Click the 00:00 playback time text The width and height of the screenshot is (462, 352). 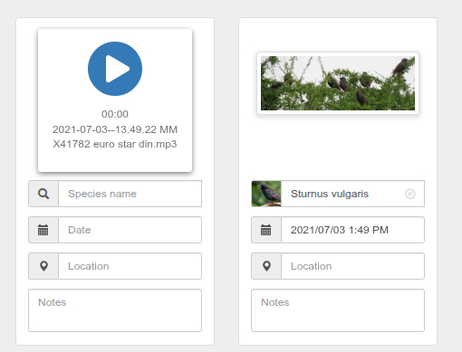(x=115, y=114)
